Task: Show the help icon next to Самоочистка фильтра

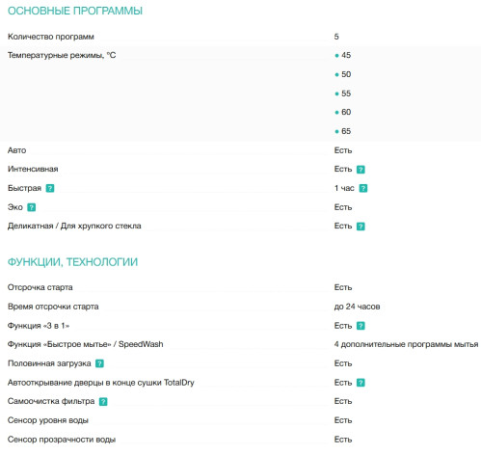Action: point(103,402)
